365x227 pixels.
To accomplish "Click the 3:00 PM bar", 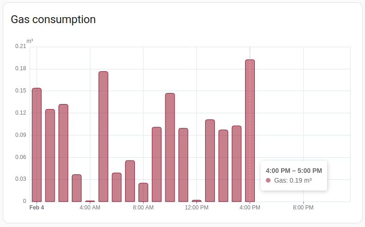I will click(237, 164).
